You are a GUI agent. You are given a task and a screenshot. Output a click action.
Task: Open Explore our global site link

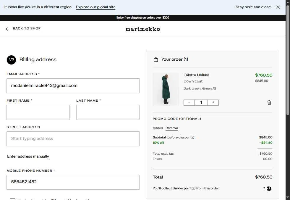95,7
